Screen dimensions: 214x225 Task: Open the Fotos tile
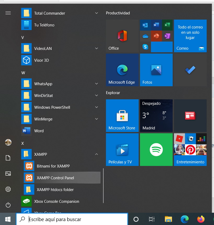(x=156, y=70)
